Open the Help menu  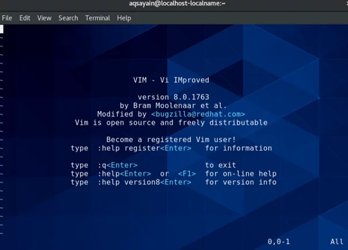pos(124,18)
